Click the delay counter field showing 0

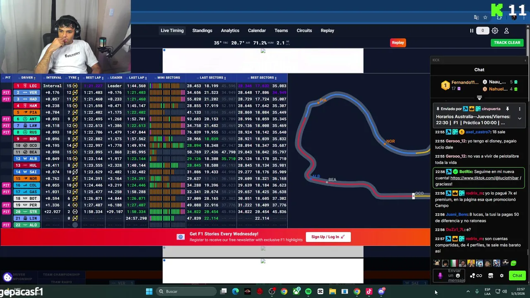(482, 31)
